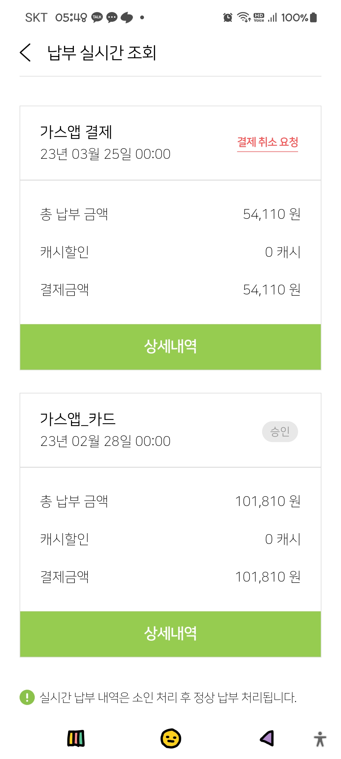Viewport: 341px width, 759px height.
Task: Open 상세내역 for the 54,110 원 payment
Action: click(170, 347)
